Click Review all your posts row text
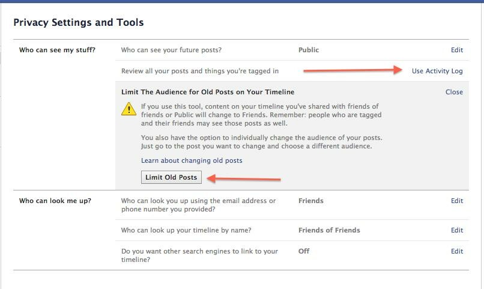Viewport: 484px width, 289px height. point(200,71)
